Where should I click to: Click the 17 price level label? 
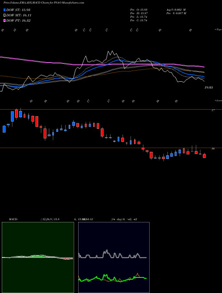[213, 111]
